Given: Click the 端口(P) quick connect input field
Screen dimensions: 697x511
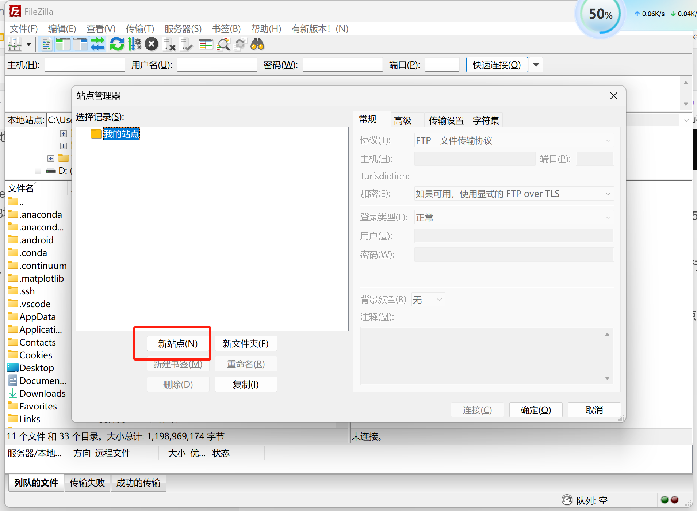Looking at the screenshot, I should tap(442, 65).
